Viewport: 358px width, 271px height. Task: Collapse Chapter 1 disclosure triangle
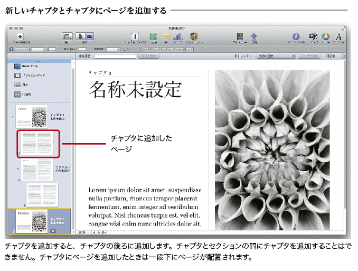13,117
